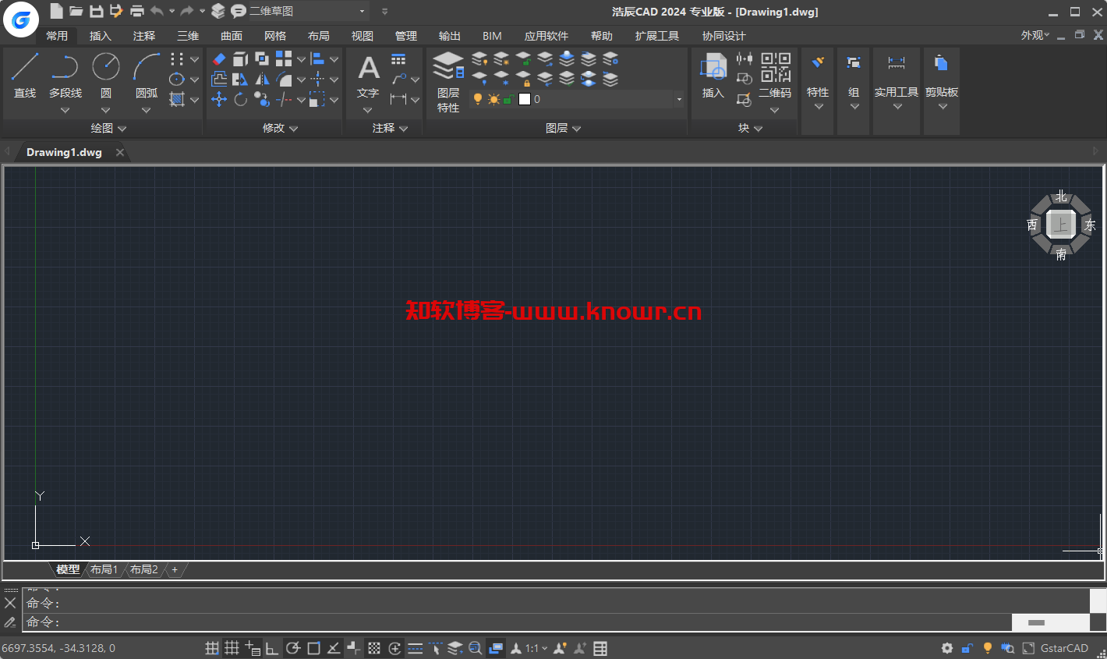
Task: Toggle polar tracking in status bar
Action: [x=293, y=648]
